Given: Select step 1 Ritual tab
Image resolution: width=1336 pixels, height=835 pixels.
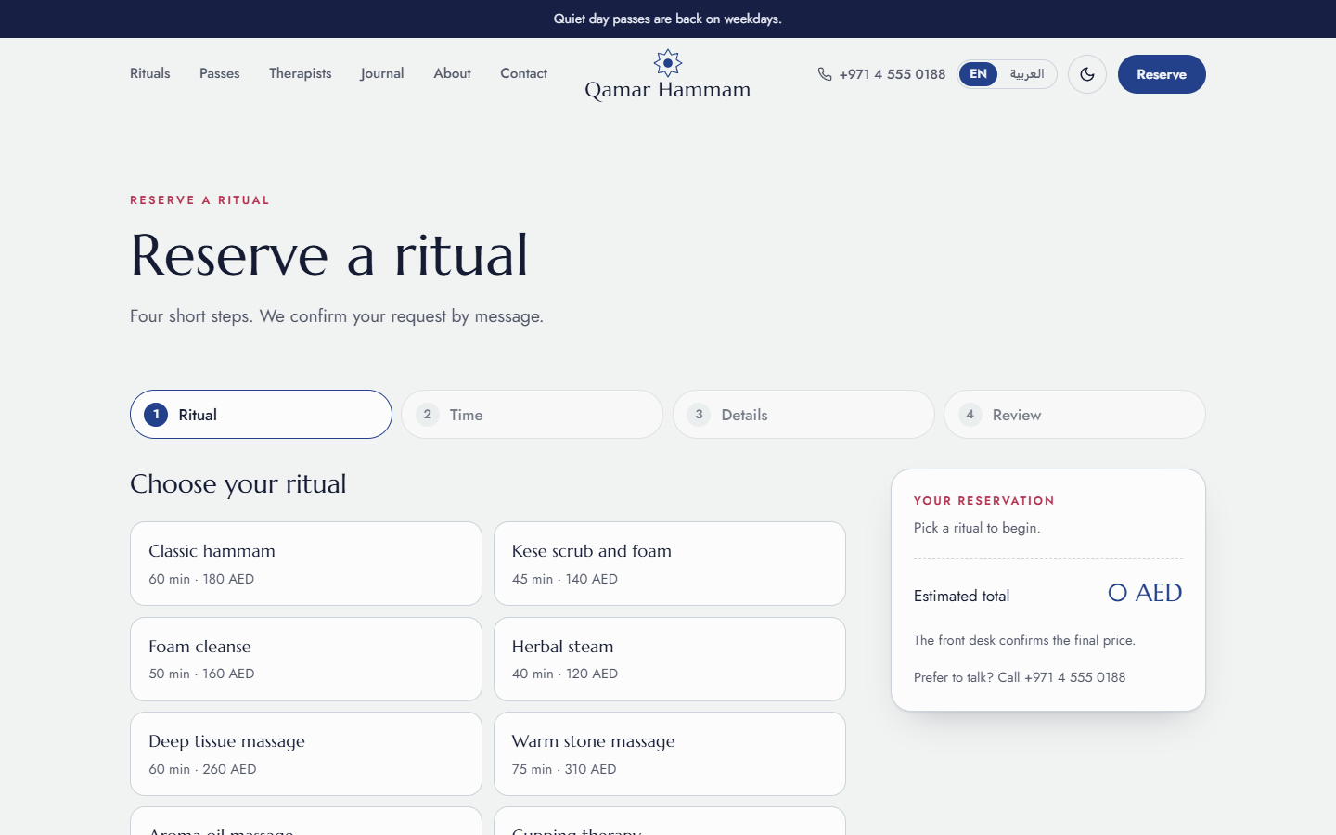Looking at the screenshot, I should [261, 415].
